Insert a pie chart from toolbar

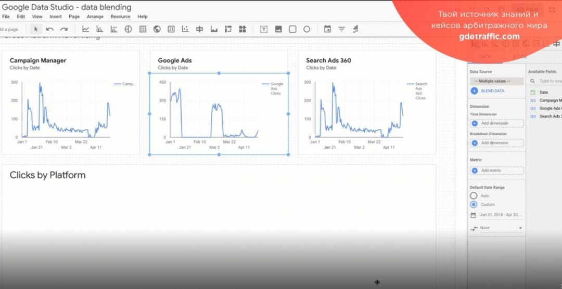[x=128, y=30]
